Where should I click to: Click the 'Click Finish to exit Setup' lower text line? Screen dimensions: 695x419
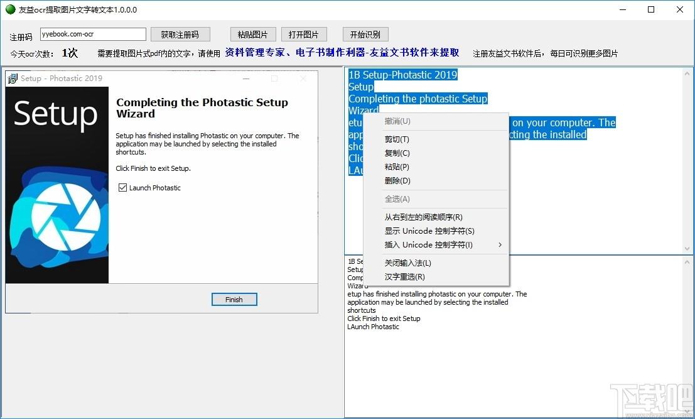[384, 318]
